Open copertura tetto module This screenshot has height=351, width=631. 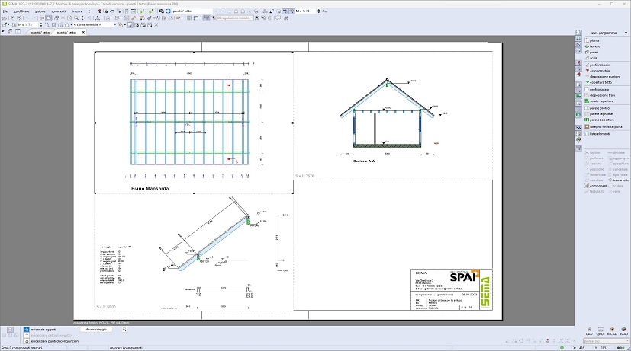(600, 82)
